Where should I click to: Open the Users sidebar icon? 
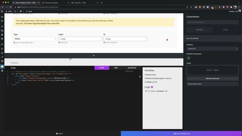(2, 53)
